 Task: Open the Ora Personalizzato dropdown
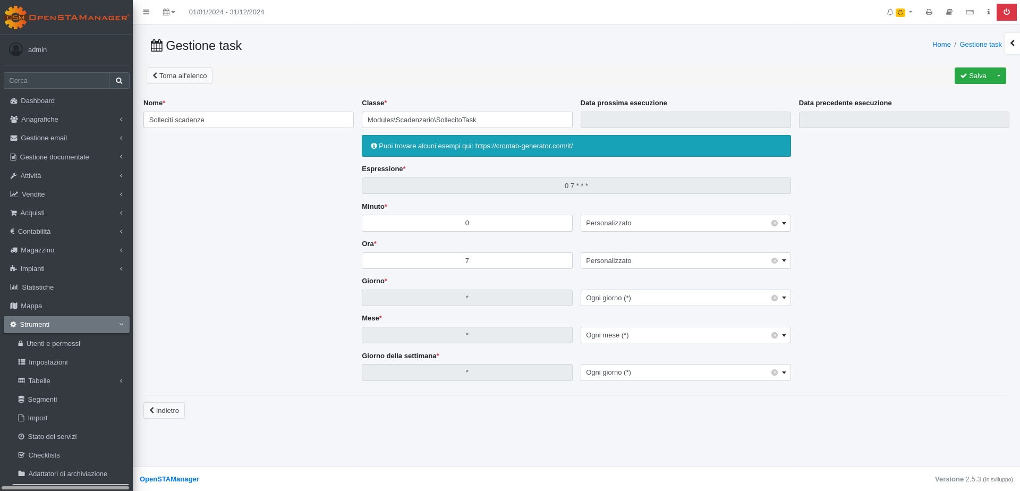pyautogui.click(x=784, y=261)
